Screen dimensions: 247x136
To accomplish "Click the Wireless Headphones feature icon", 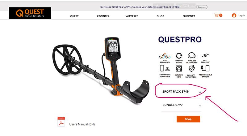I will 192,56.
